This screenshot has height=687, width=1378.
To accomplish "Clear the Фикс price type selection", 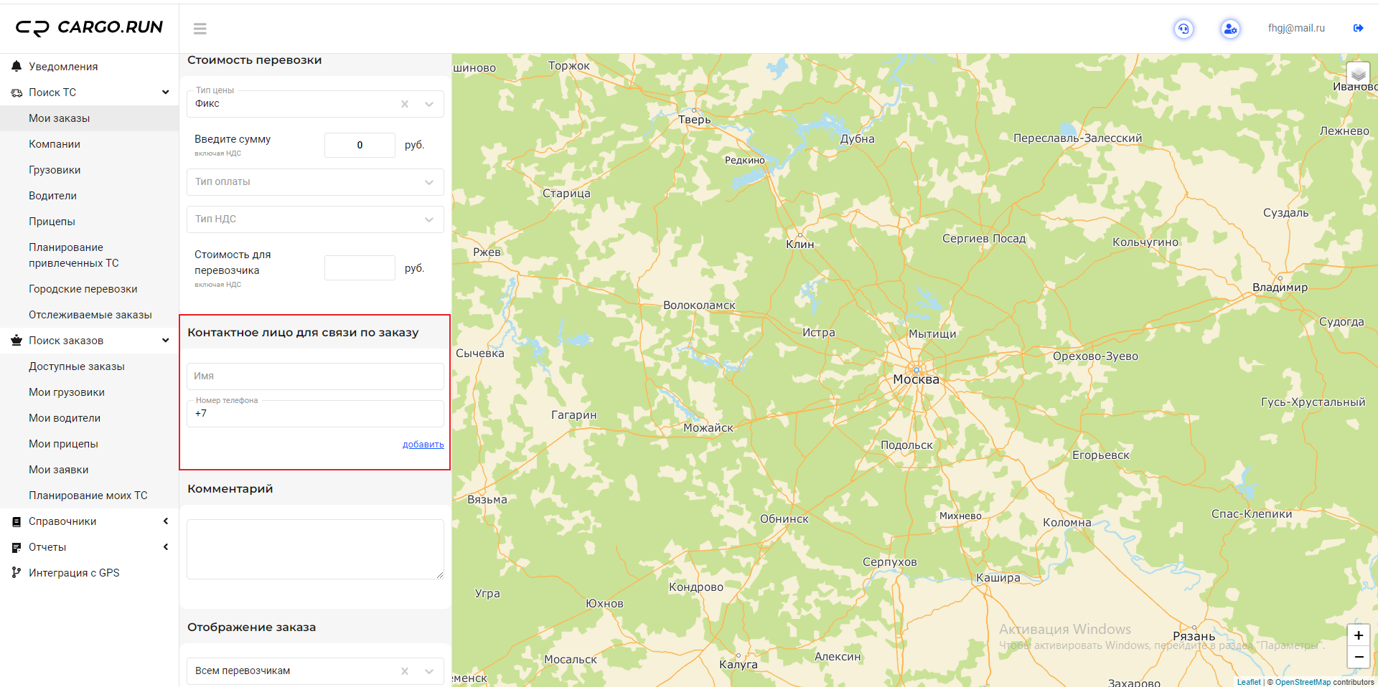I will coord(405,104).
